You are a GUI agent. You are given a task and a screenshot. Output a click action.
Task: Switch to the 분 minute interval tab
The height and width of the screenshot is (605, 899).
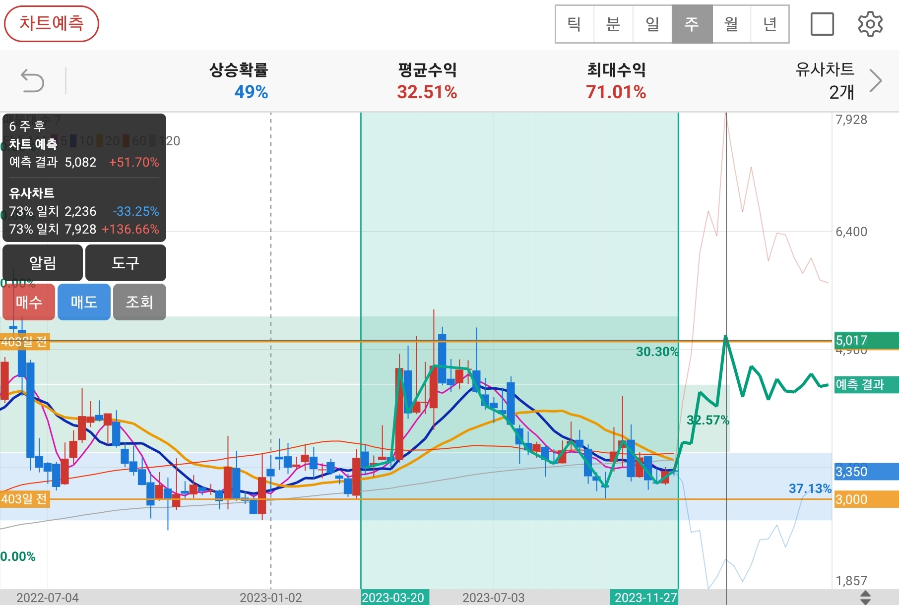[613, 24]
